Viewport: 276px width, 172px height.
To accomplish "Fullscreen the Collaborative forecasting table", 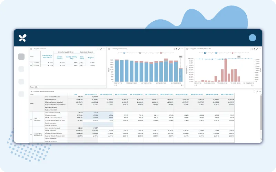I will (x=254, y=92).
